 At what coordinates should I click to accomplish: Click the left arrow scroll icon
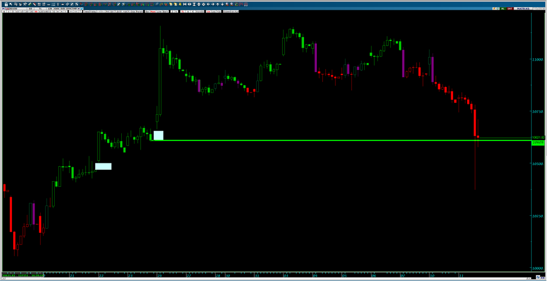pos(208,4)
